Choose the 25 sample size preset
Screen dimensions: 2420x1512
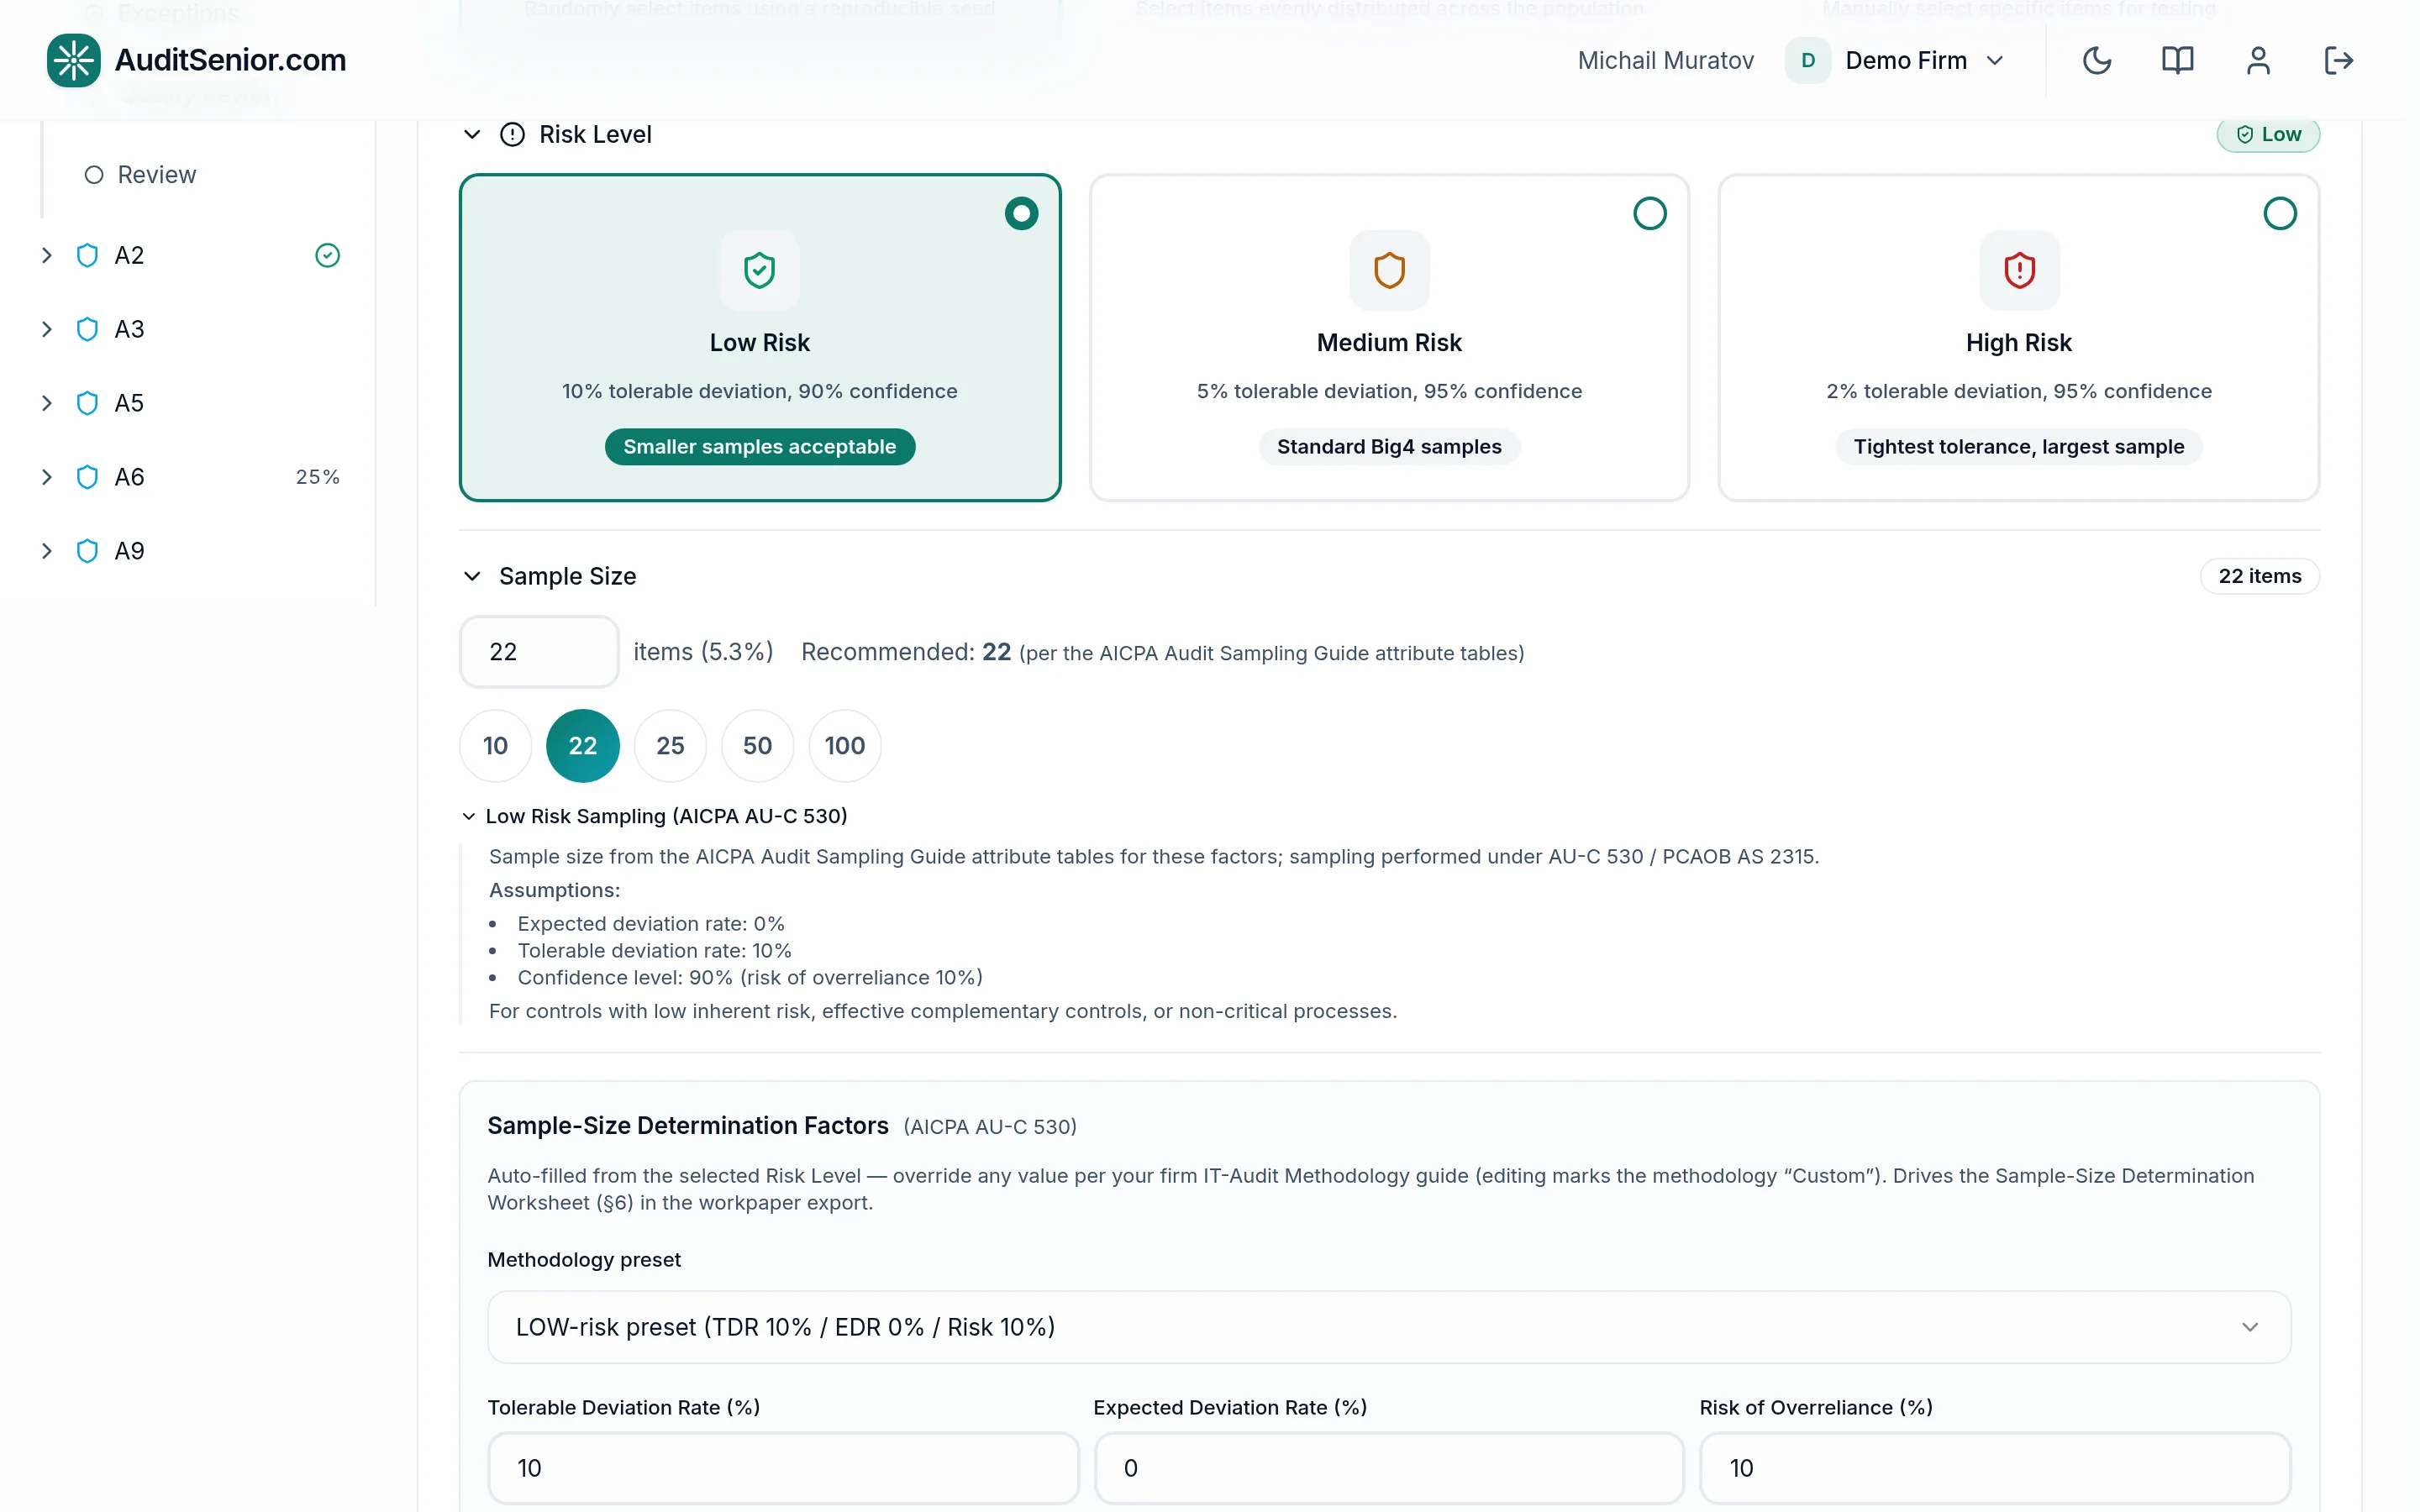[x=670, y=746]
